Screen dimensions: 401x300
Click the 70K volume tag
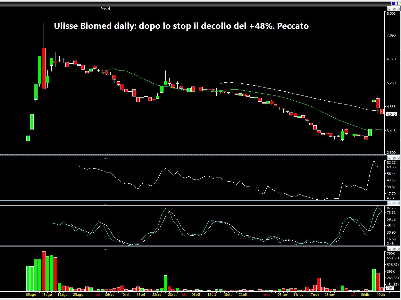(x=389, y=288)
